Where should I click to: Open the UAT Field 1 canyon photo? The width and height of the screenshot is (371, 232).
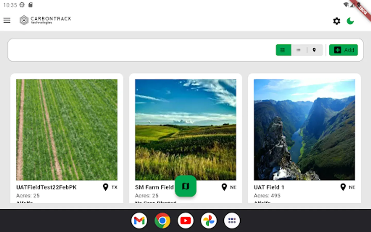click(x=304, y=130)
